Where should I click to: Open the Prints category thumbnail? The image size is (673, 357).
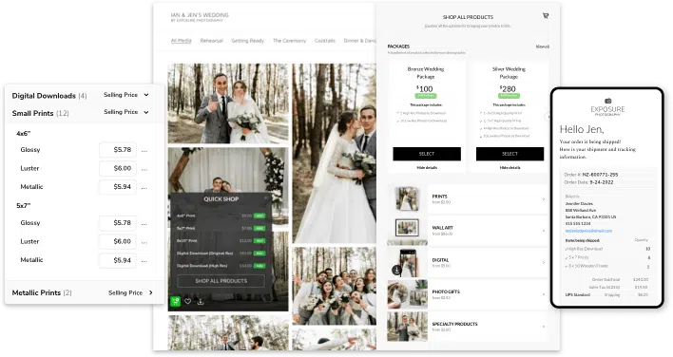(x=408, y=199)
